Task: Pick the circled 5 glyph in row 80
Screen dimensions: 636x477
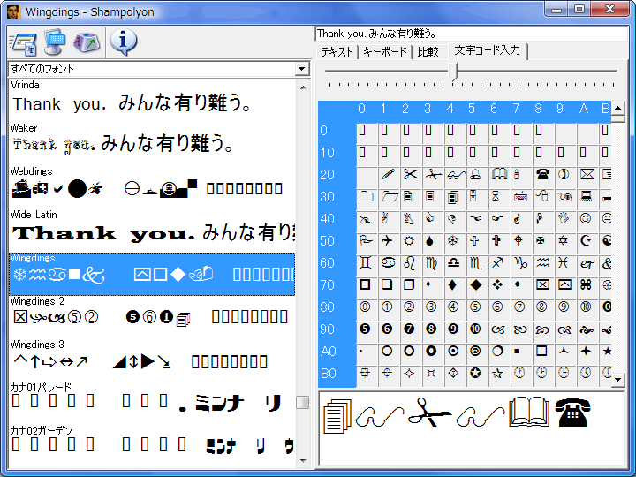Action: point(476,307)
